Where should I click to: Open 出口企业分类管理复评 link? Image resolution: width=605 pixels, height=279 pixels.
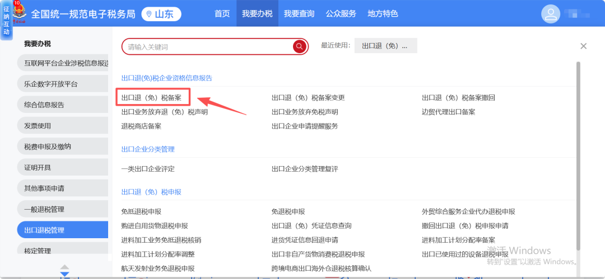click(305, 169)
